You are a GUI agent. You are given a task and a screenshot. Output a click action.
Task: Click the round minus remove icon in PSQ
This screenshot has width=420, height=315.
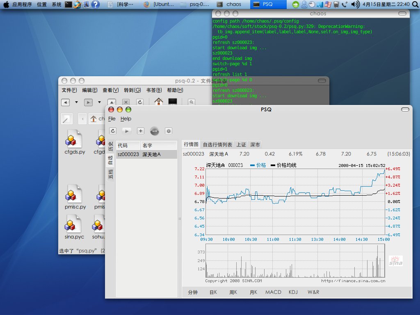tap(154, 131)
